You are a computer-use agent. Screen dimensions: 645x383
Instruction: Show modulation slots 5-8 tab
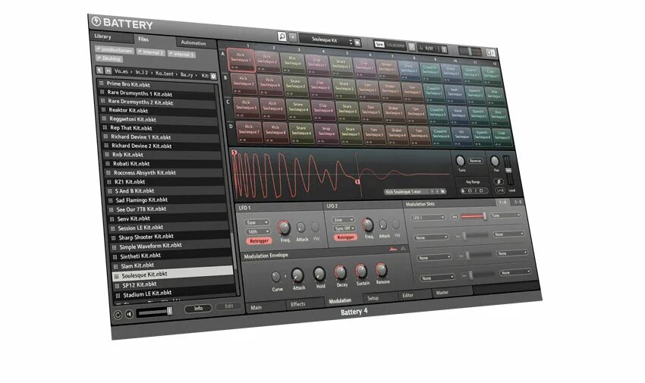[x=517, y=202]
